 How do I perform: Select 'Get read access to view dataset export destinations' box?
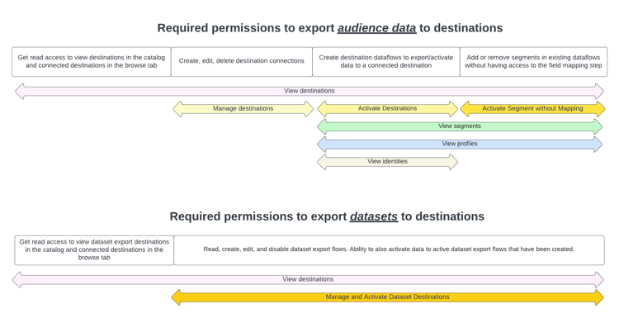(94, 250)
